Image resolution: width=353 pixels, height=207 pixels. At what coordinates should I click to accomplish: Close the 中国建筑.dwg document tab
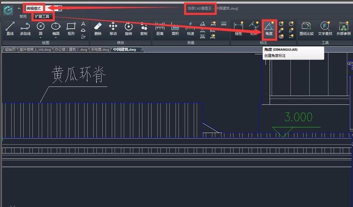point(142,49)
